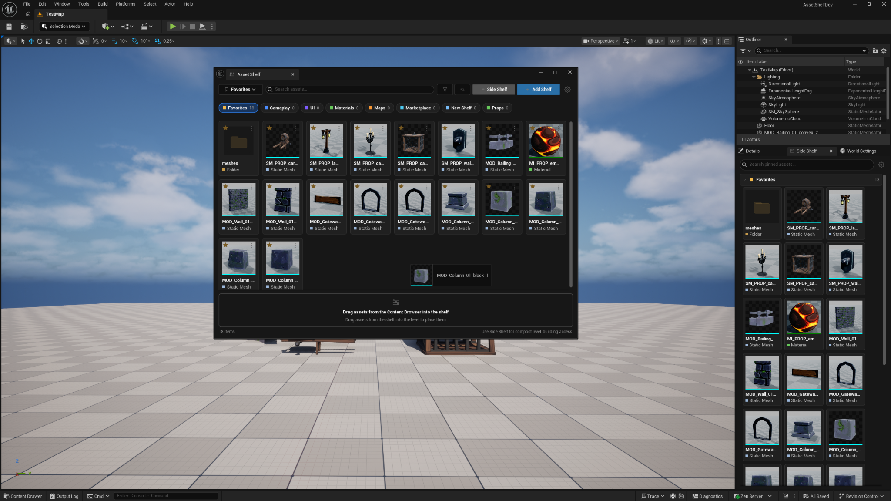
Task: Switch to the World Settings tab
Action: click(x=858, y=151)
